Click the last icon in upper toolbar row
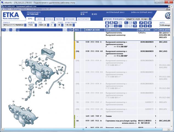Image resolution: width=174 pixels, height=132 pixels. [x=150, y=23]
